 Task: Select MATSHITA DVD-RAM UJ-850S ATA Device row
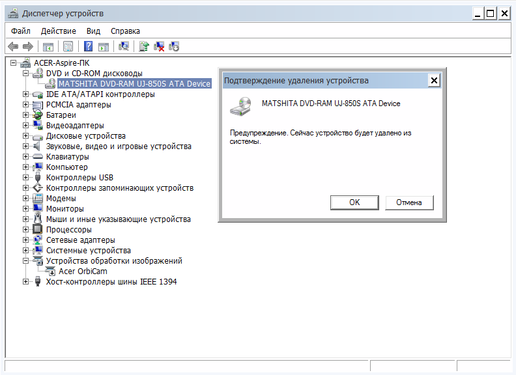click(x=134, y=83)
